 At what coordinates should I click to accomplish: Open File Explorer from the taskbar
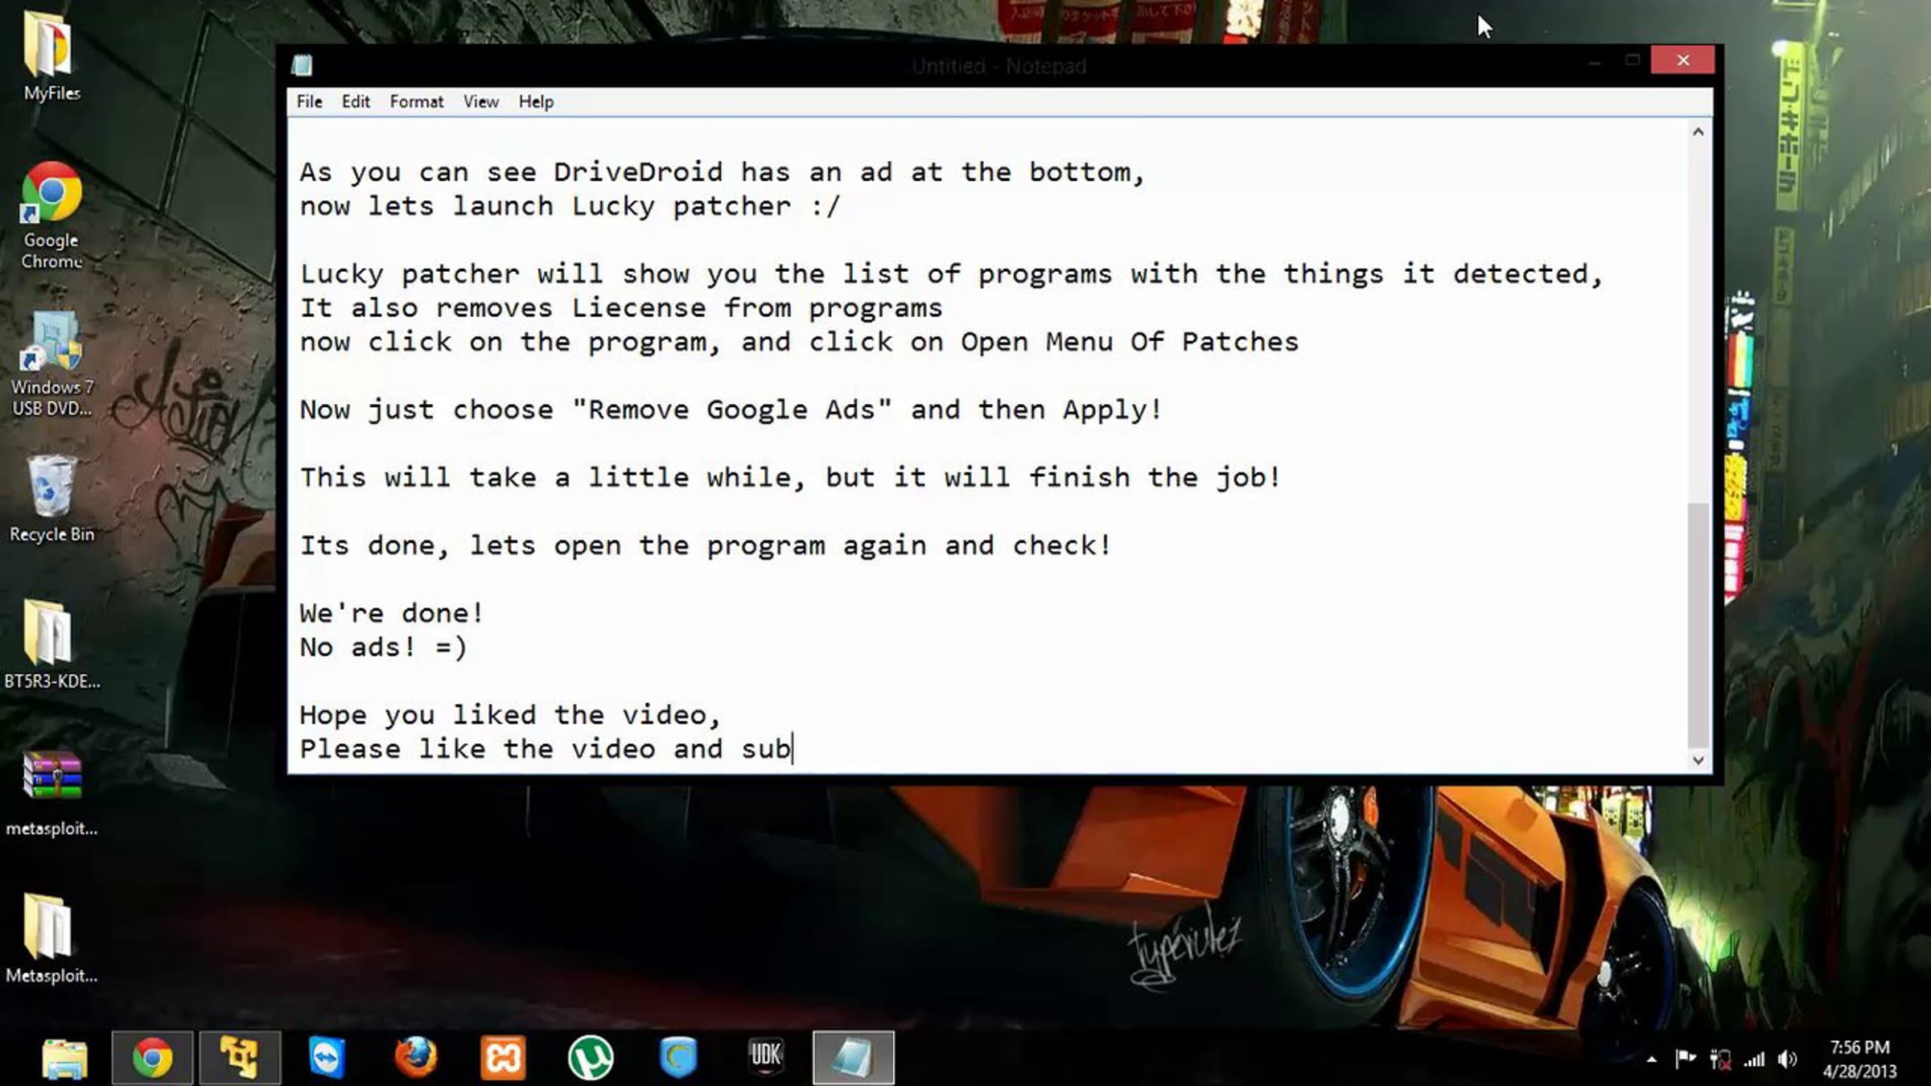click(64, 1057)
